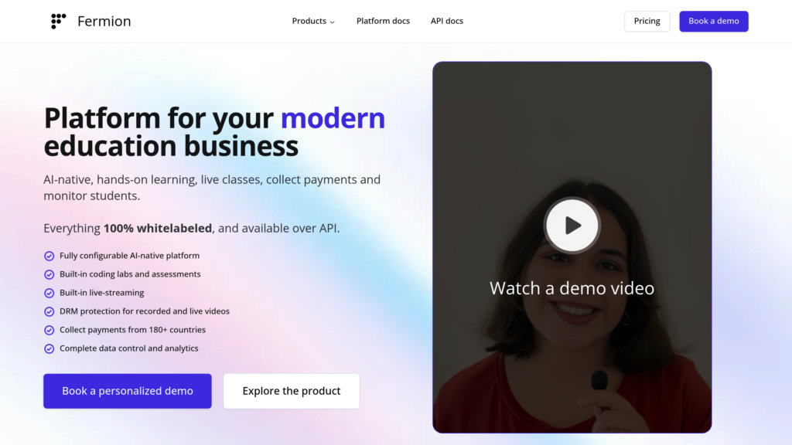The width and height of the screenshot is (792, 445).
Task: Click the demo video thumbnail of the woman
Action: click(x=572, y=247)
